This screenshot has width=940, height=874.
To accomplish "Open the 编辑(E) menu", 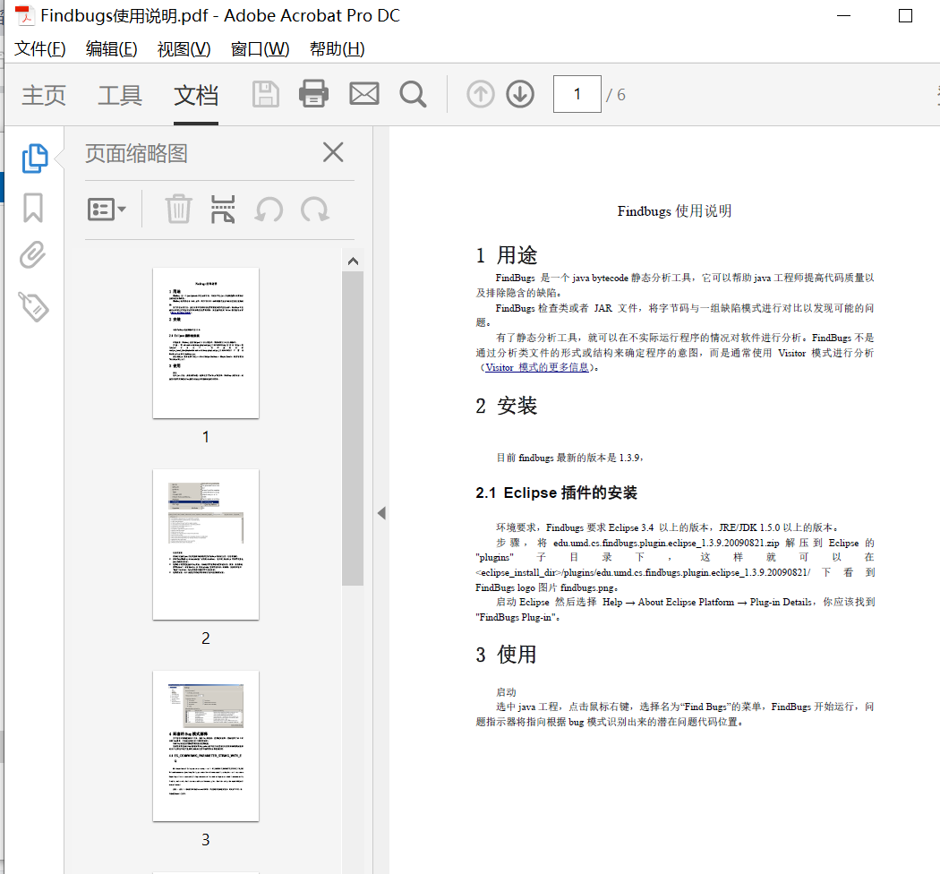I will [112, 48].
